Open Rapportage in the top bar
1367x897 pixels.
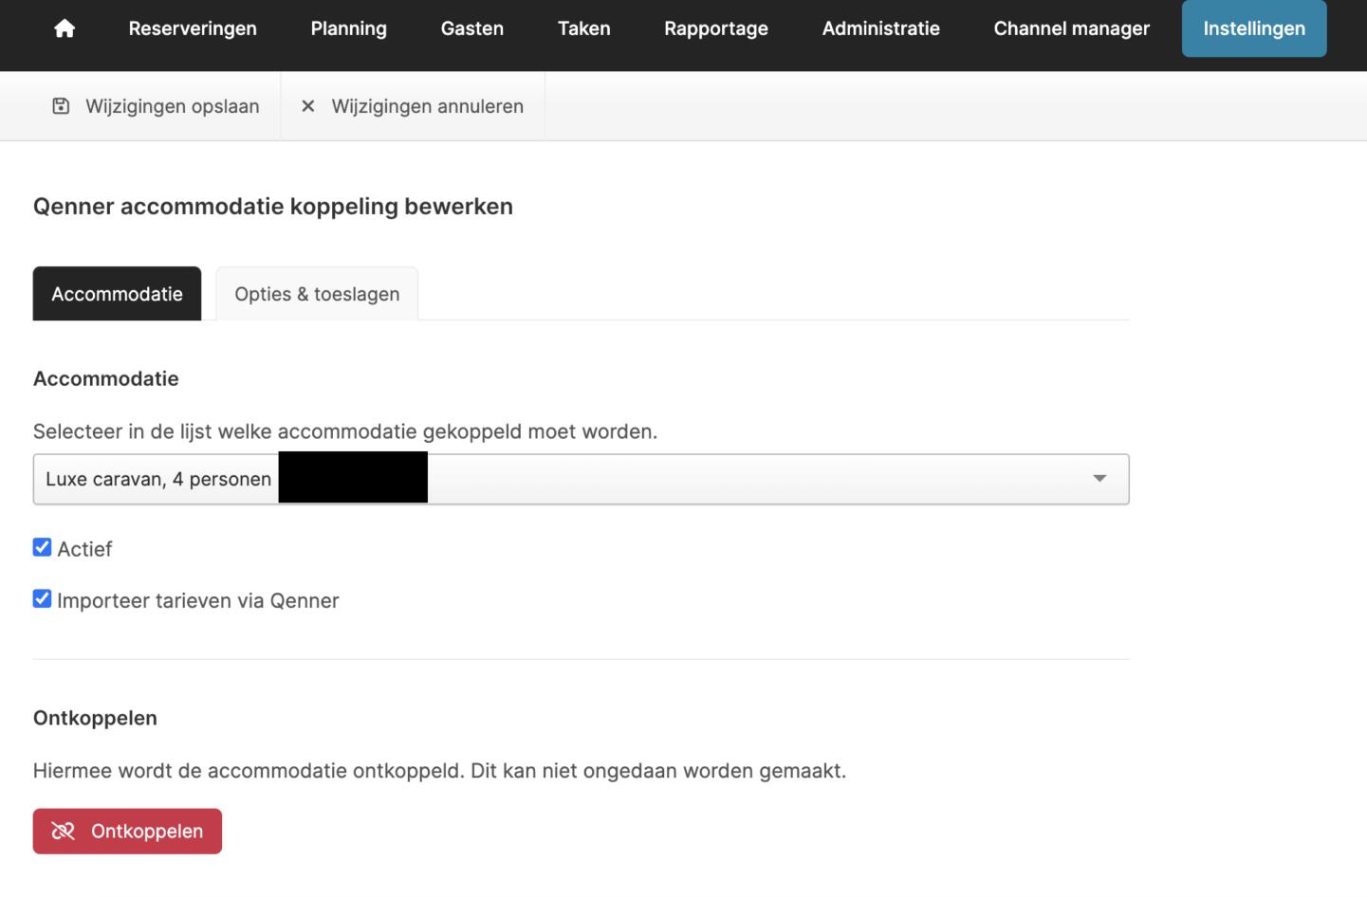[x=715, y=28]
